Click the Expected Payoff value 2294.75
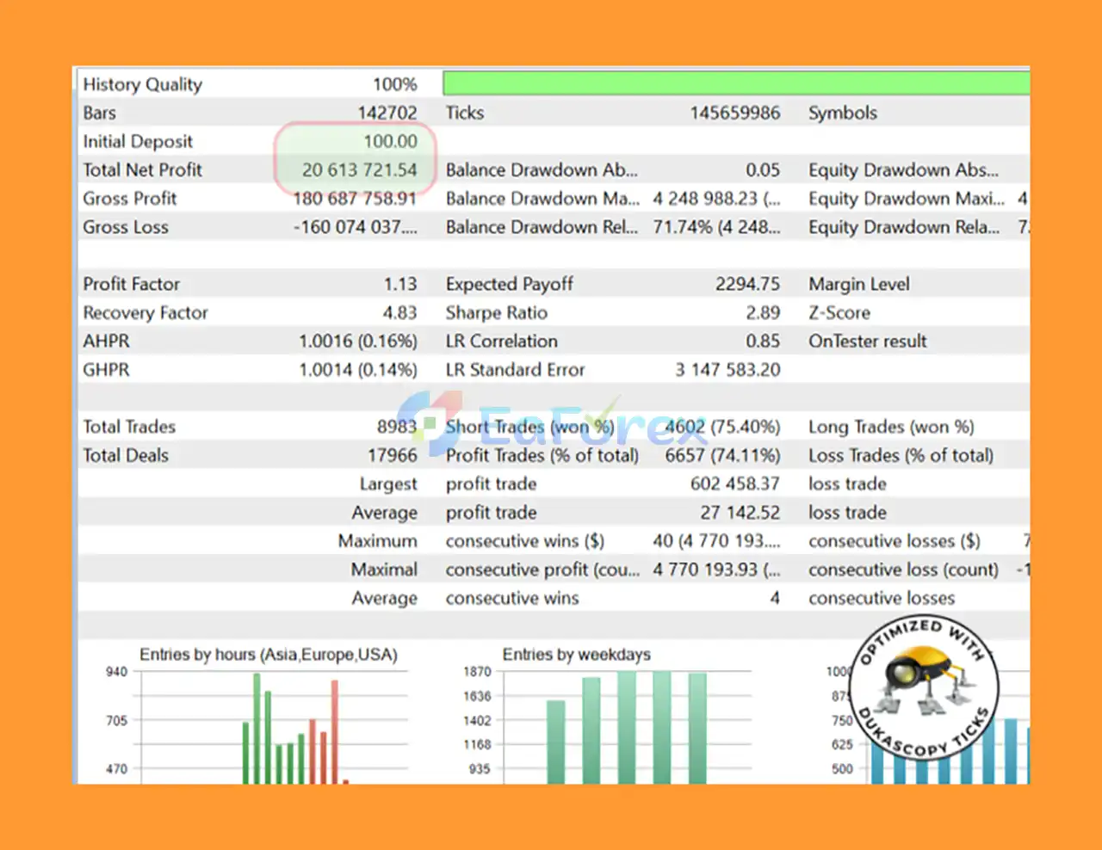1102x850 pixels. 747,284
